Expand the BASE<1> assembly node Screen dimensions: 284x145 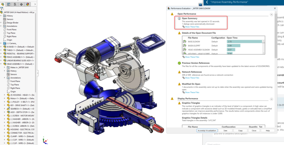[x=1, y=47]
